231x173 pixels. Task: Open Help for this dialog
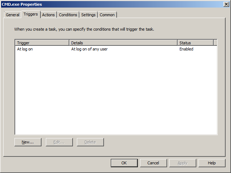(x=212, y=163)
